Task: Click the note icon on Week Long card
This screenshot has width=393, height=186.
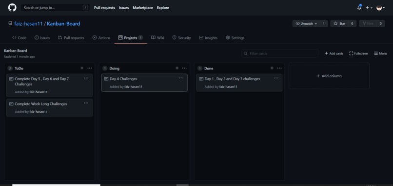Action: pos(11,104)
